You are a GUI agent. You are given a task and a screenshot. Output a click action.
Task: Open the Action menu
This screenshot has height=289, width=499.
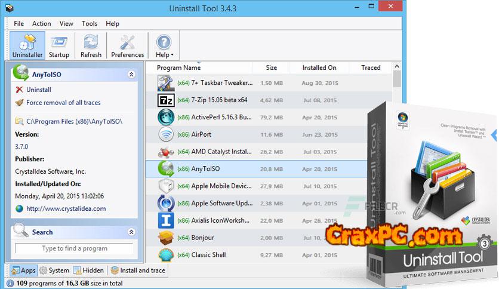pos(41,23)
